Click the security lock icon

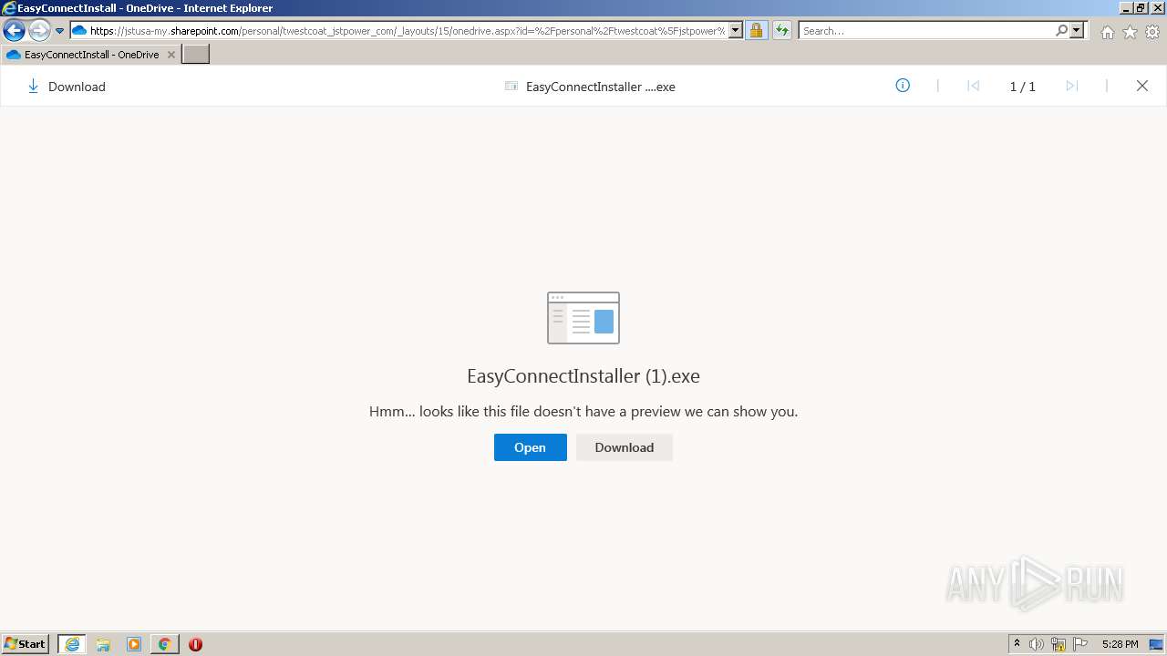click(756, 31)
